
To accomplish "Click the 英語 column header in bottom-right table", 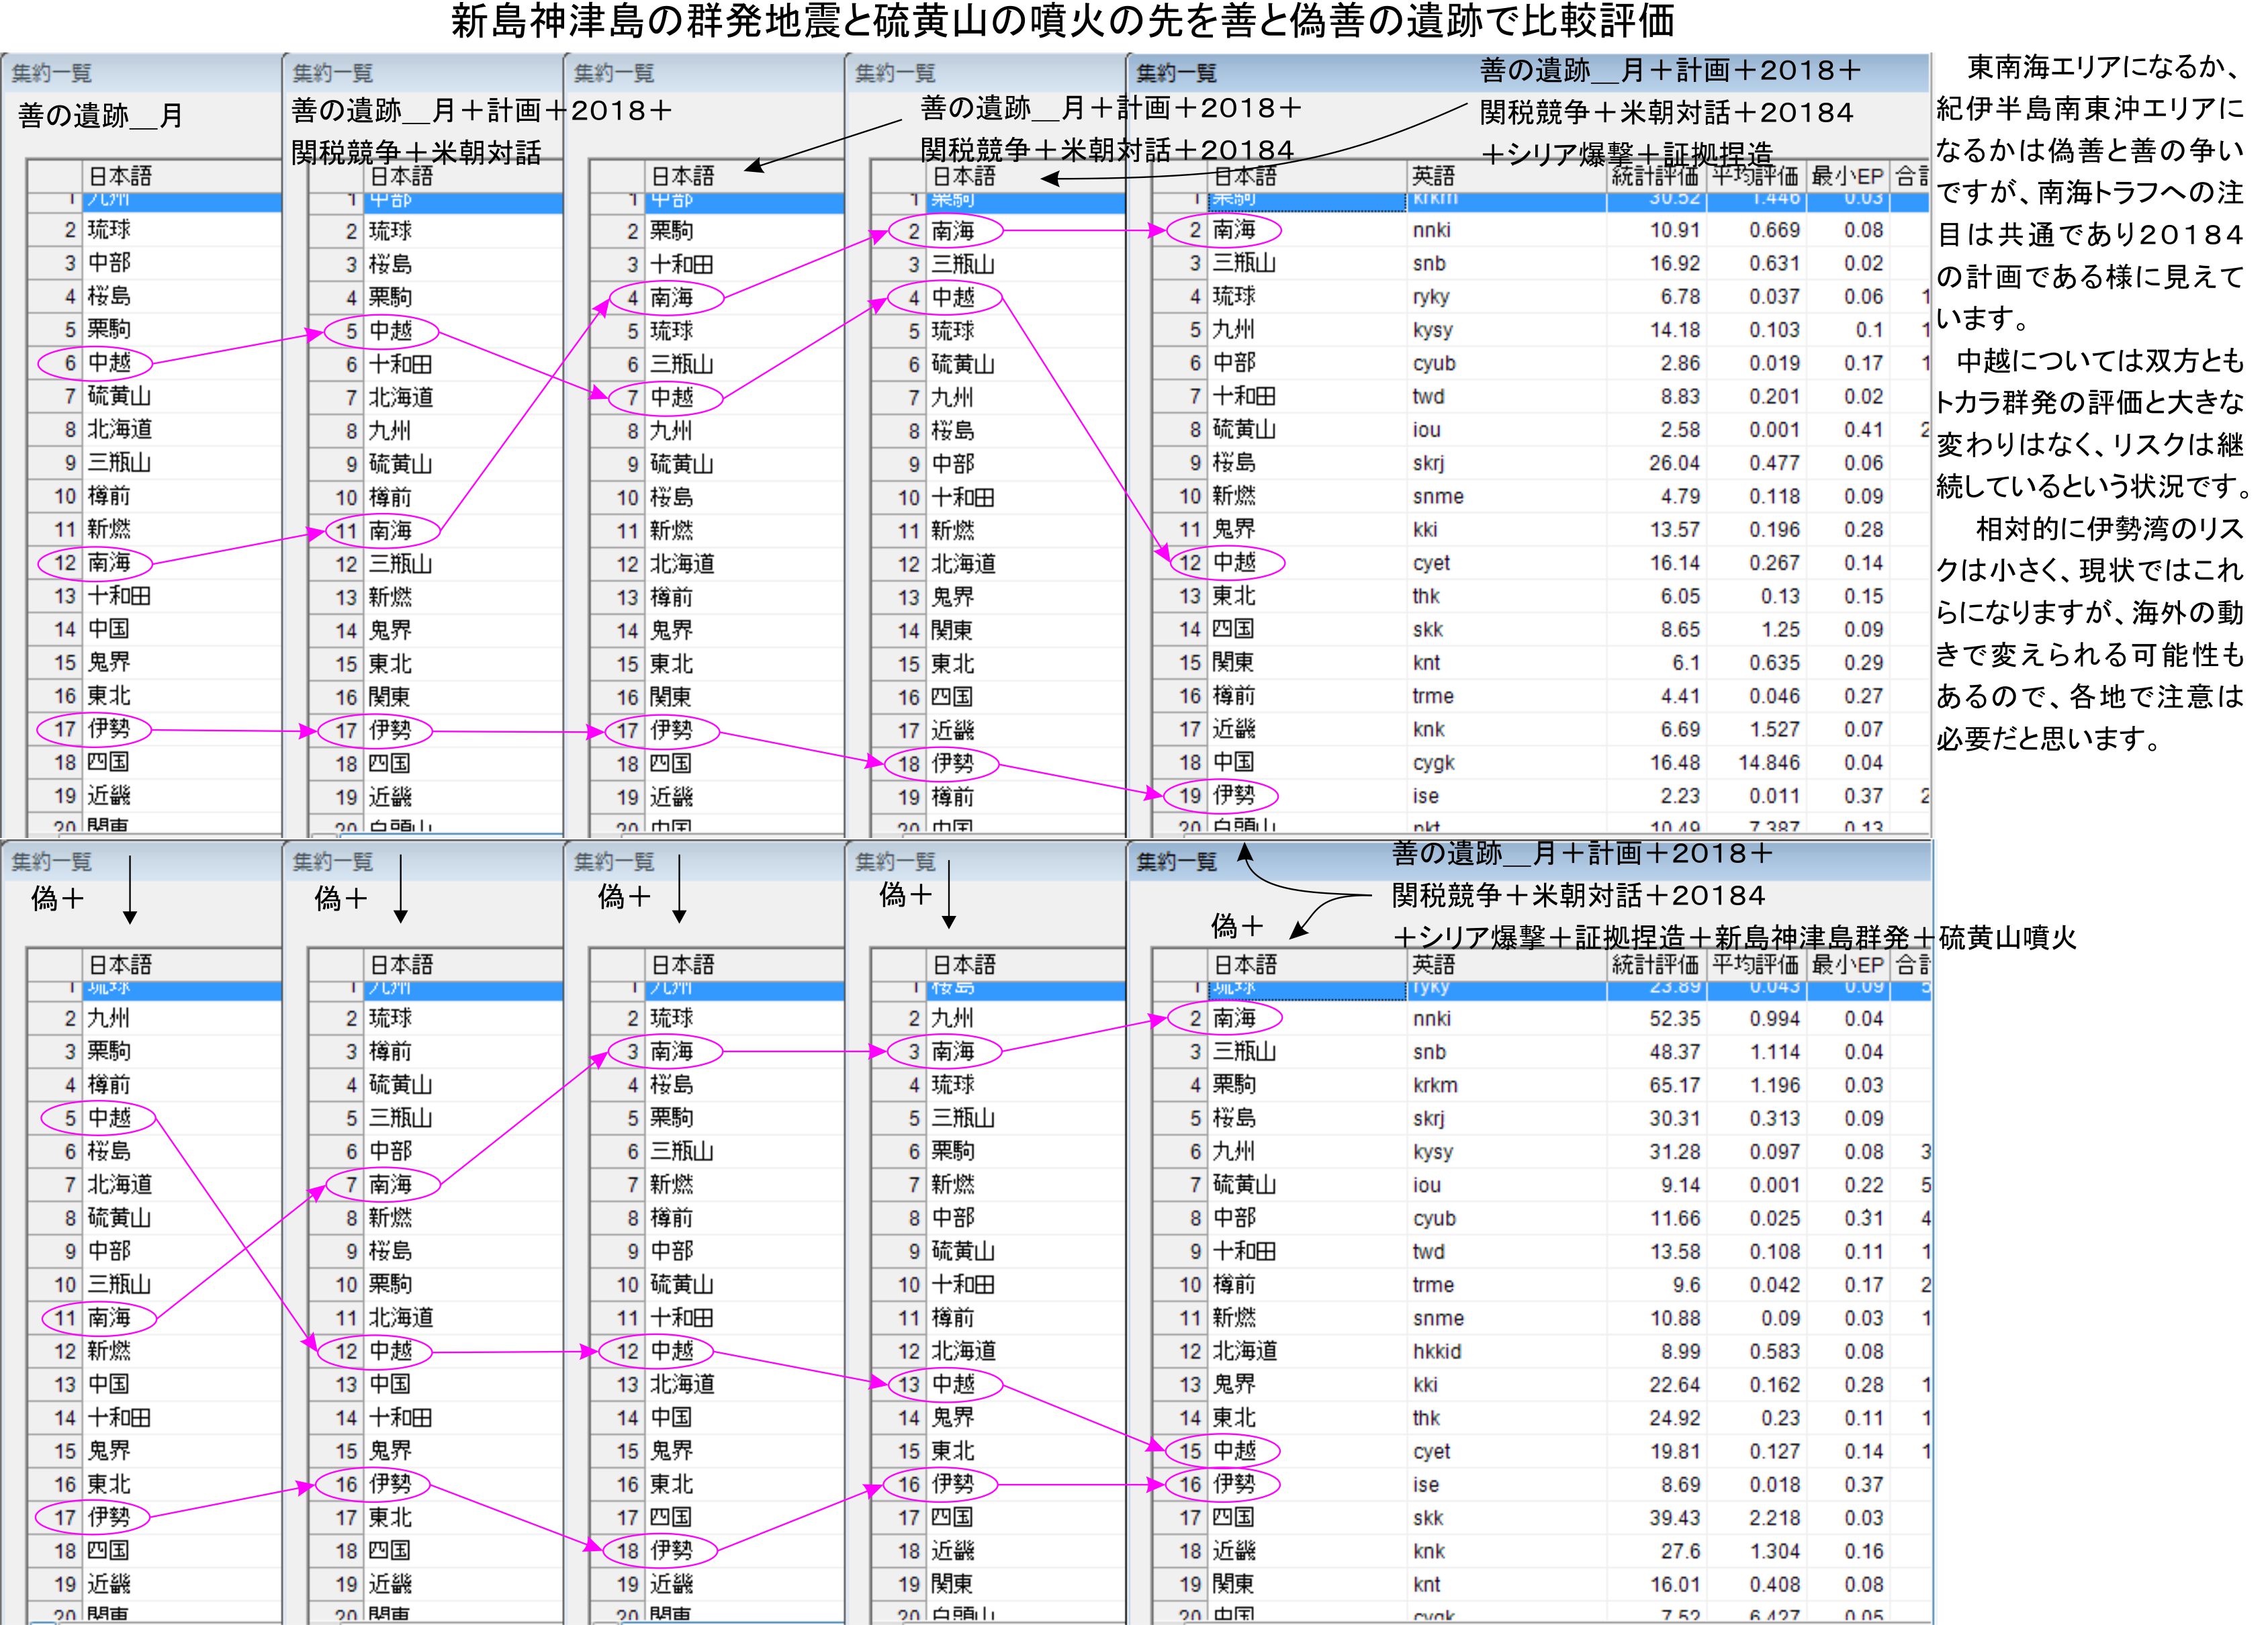I will tap(1433, 965).
